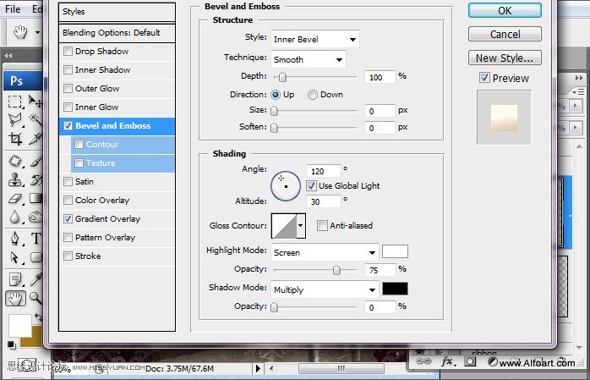
Task: Select the Eraser tool
Action: tap(15, 198)
